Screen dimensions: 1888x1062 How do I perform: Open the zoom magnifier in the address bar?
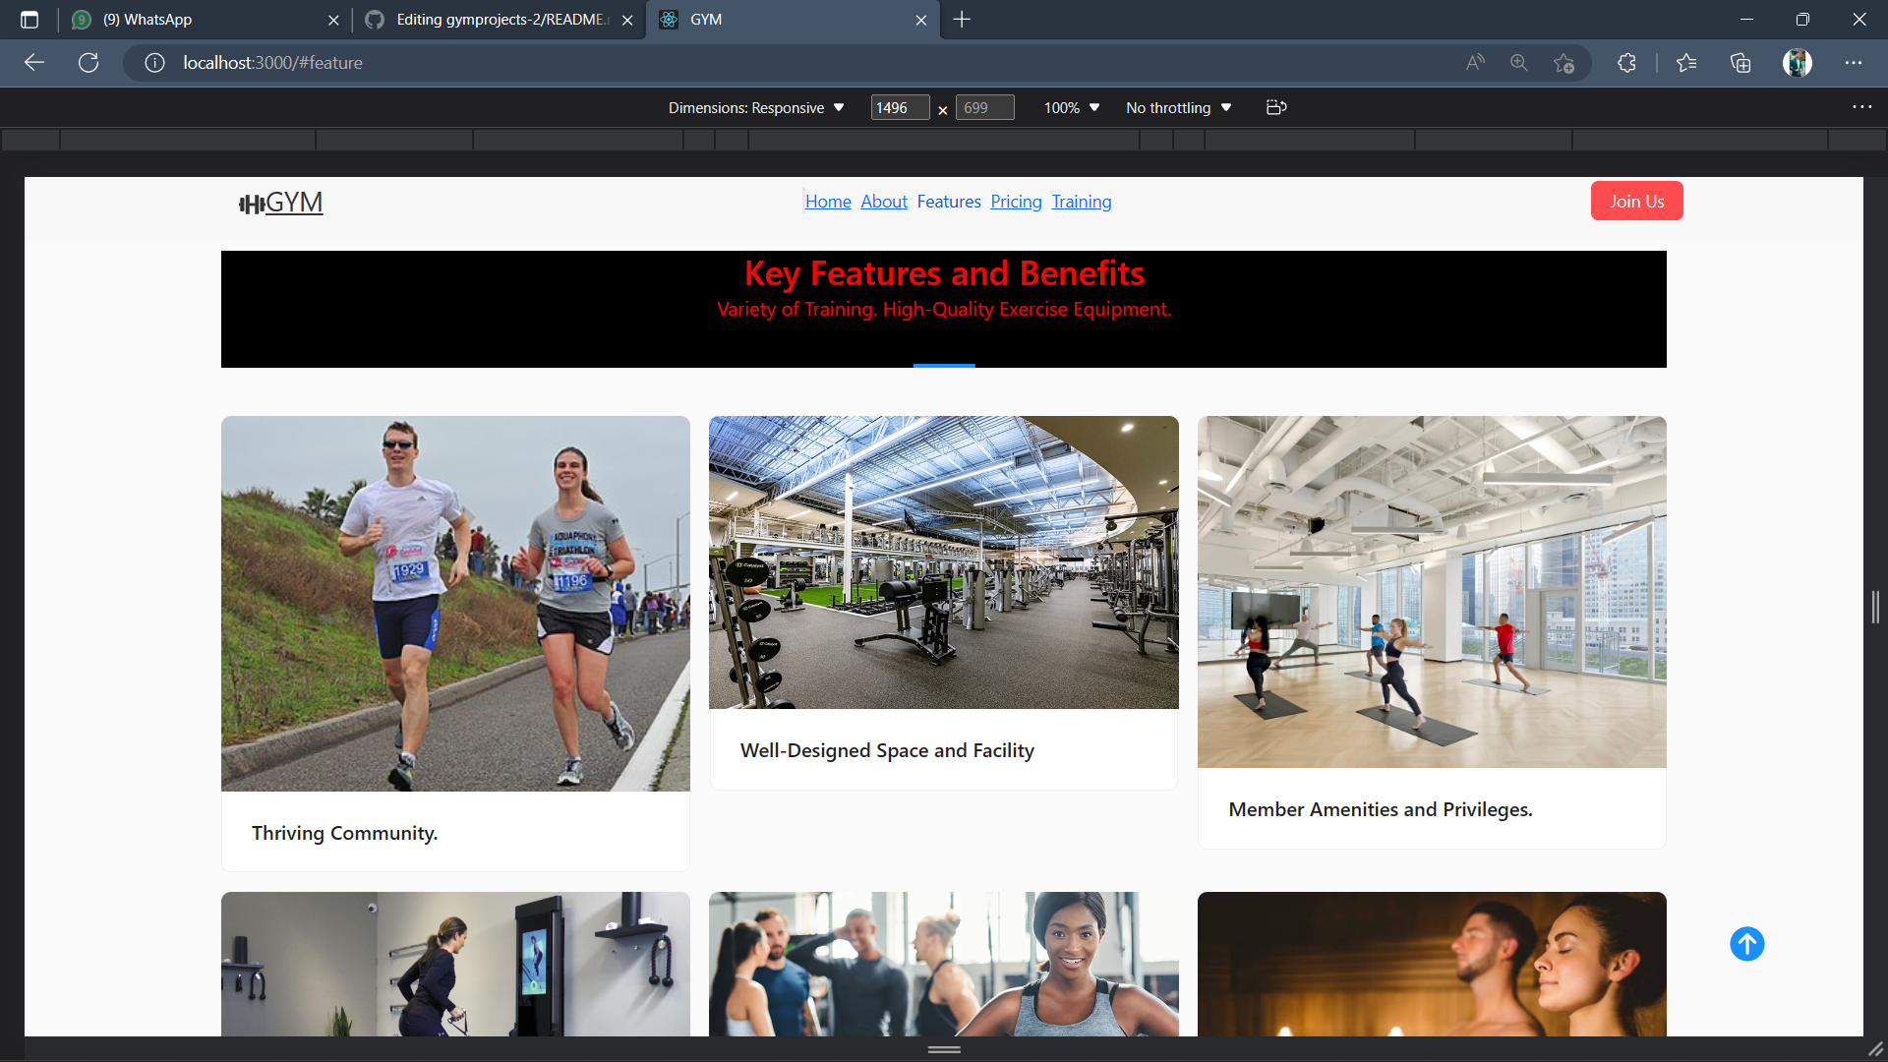pos(1518,62)
